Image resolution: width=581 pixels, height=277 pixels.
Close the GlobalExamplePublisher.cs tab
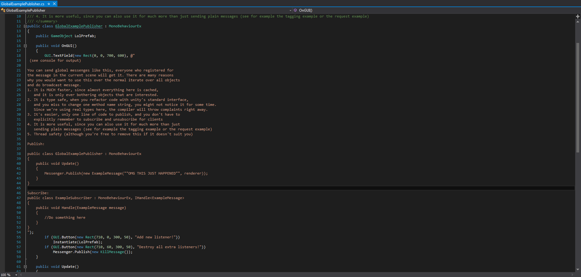[54, 4]
